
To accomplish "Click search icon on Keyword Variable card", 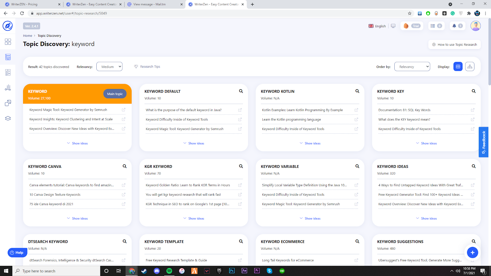I will coord(357,166).
